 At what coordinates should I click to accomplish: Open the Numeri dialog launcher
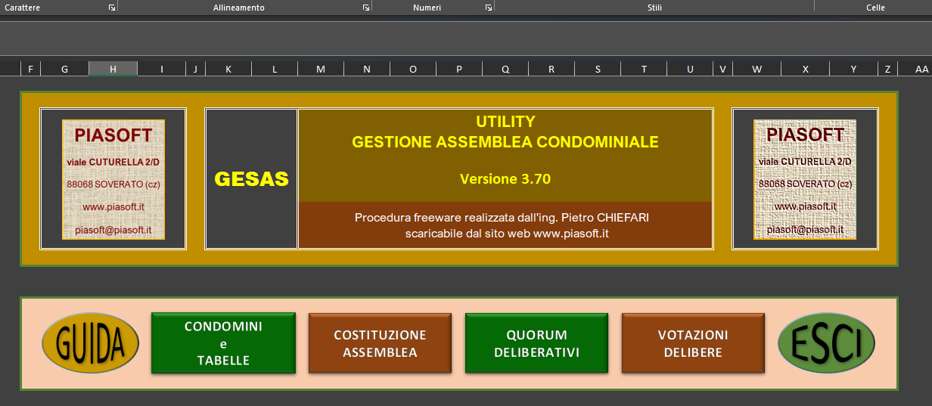[489, 8]
